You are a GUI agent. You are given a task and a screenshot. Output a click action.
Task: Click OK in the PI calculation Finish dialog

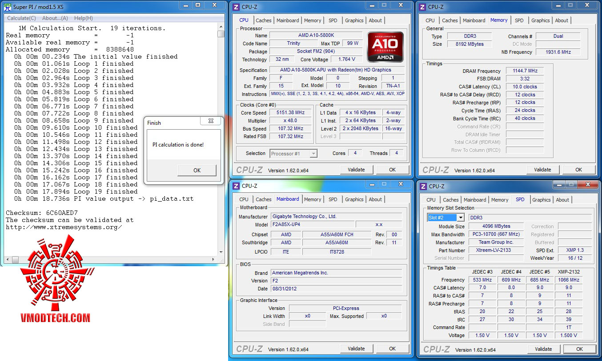pos(197,170)
